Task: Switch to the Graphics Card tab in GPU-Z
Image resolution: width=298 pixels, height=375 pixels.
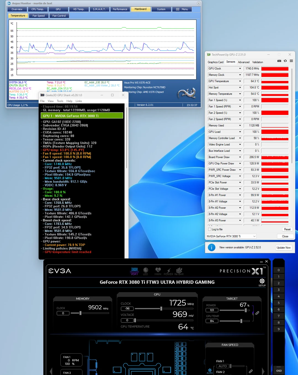Action: pyautogui.click(x=215, y=62)
